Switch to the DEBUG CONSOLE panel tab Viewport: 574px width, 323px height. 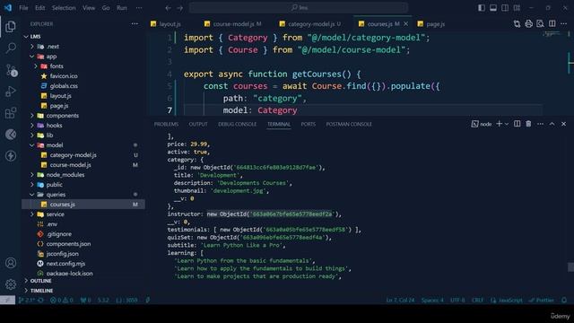[x=237, y=124]
